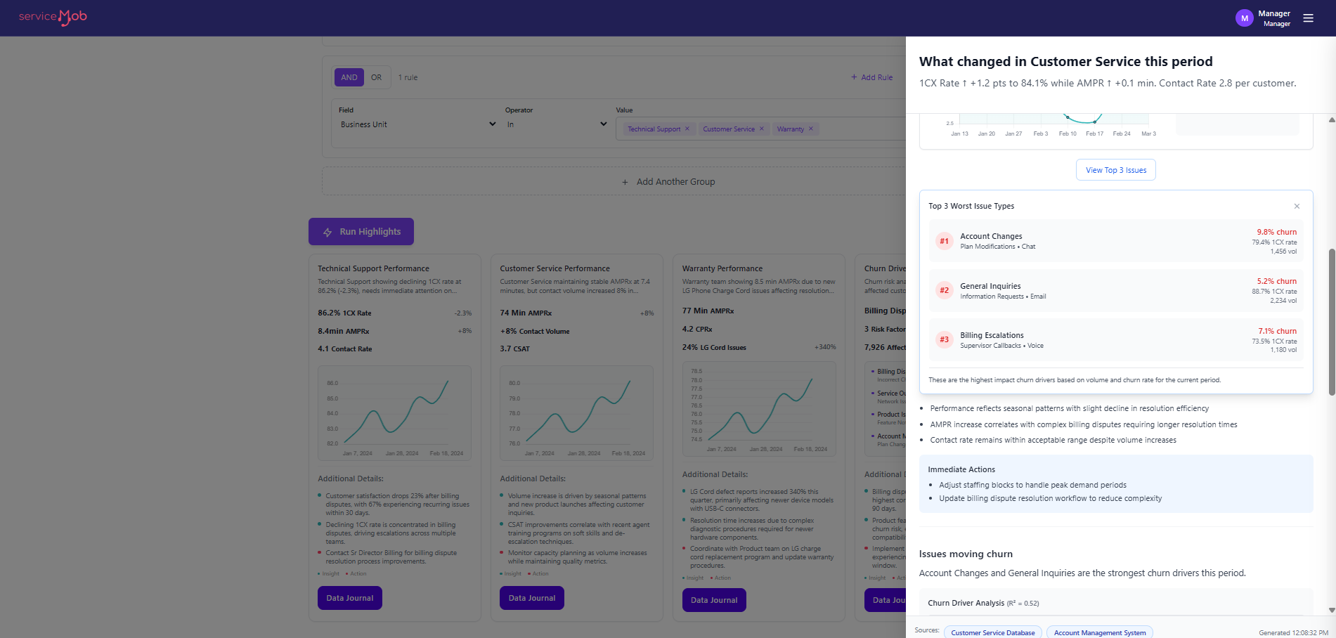Remove the Customer Service value chip
Image resolution: width=1336 pixels, height=638 pixels.
(x=763, y=129)
